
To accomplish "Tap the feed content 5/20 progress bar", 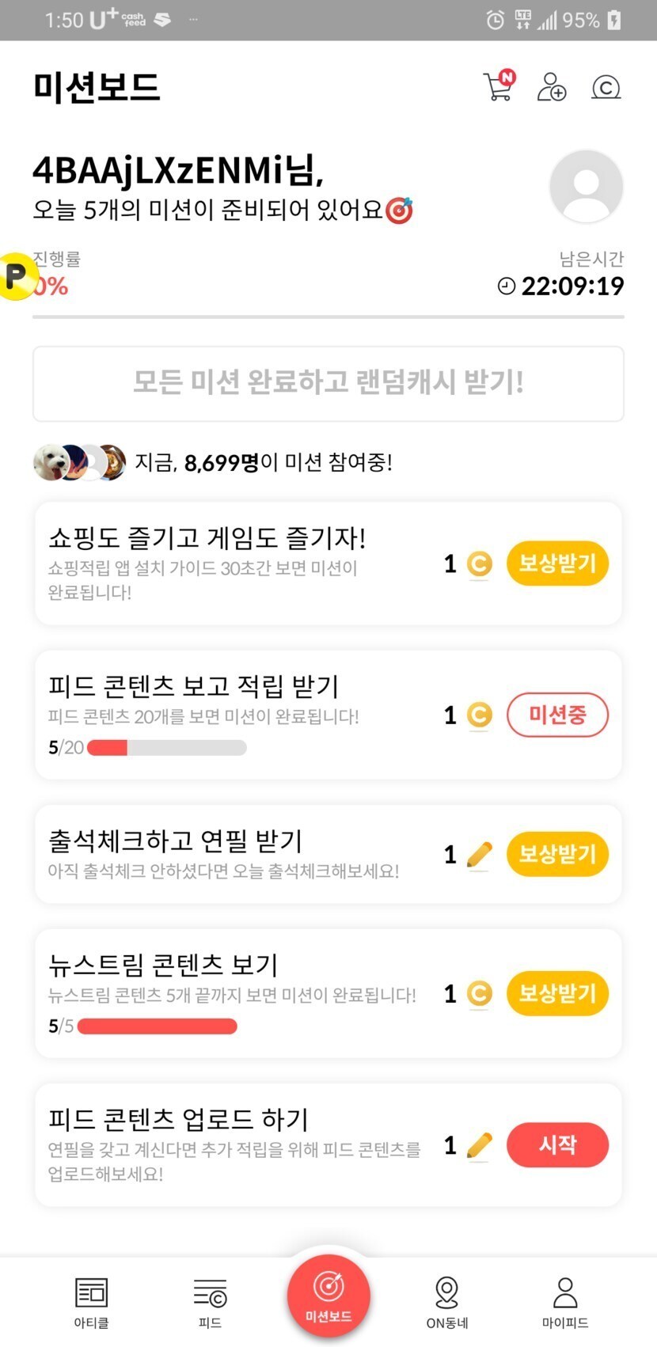I will 166,748.
